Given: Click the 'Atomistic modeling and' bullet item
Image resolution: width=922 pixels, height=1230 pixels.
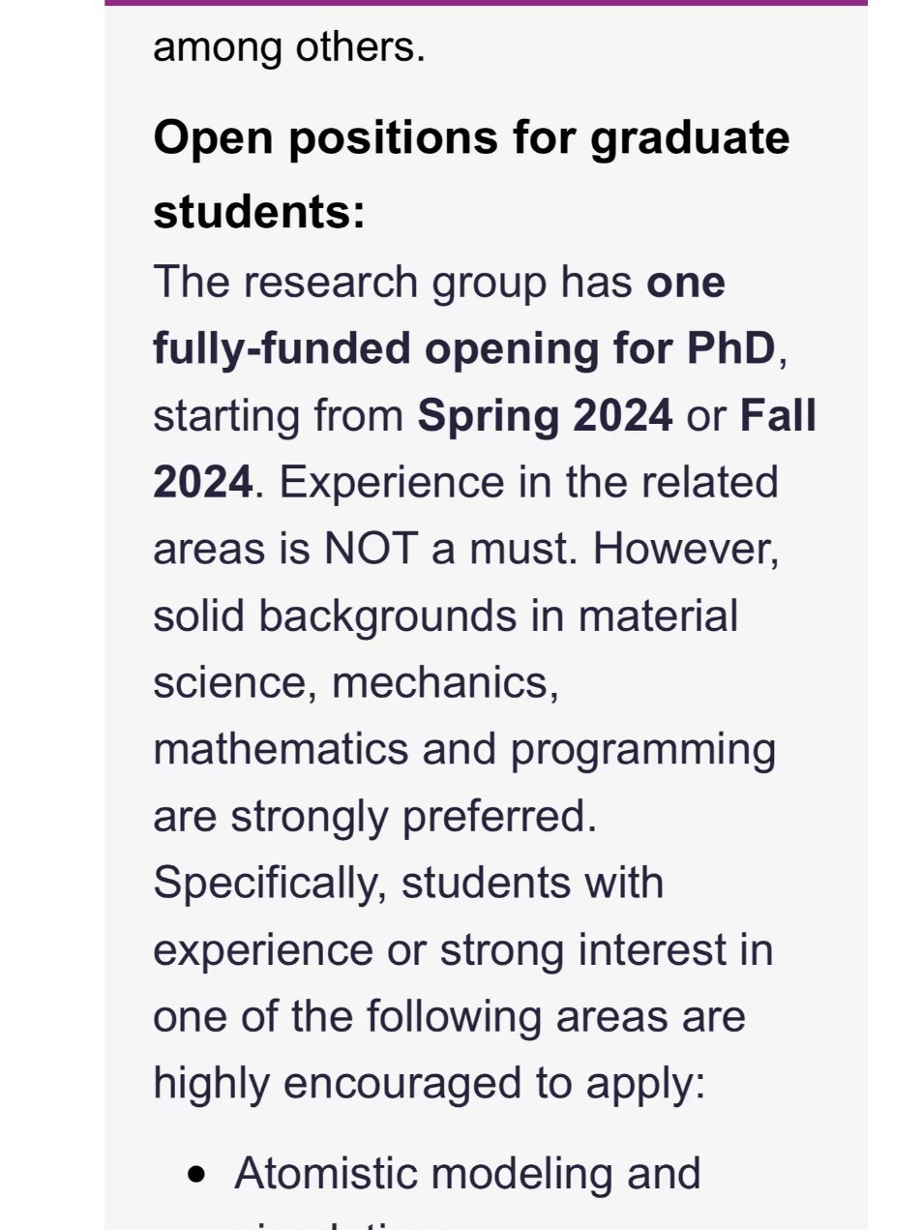Looking at the screenshot, I should coord(467,1173).
